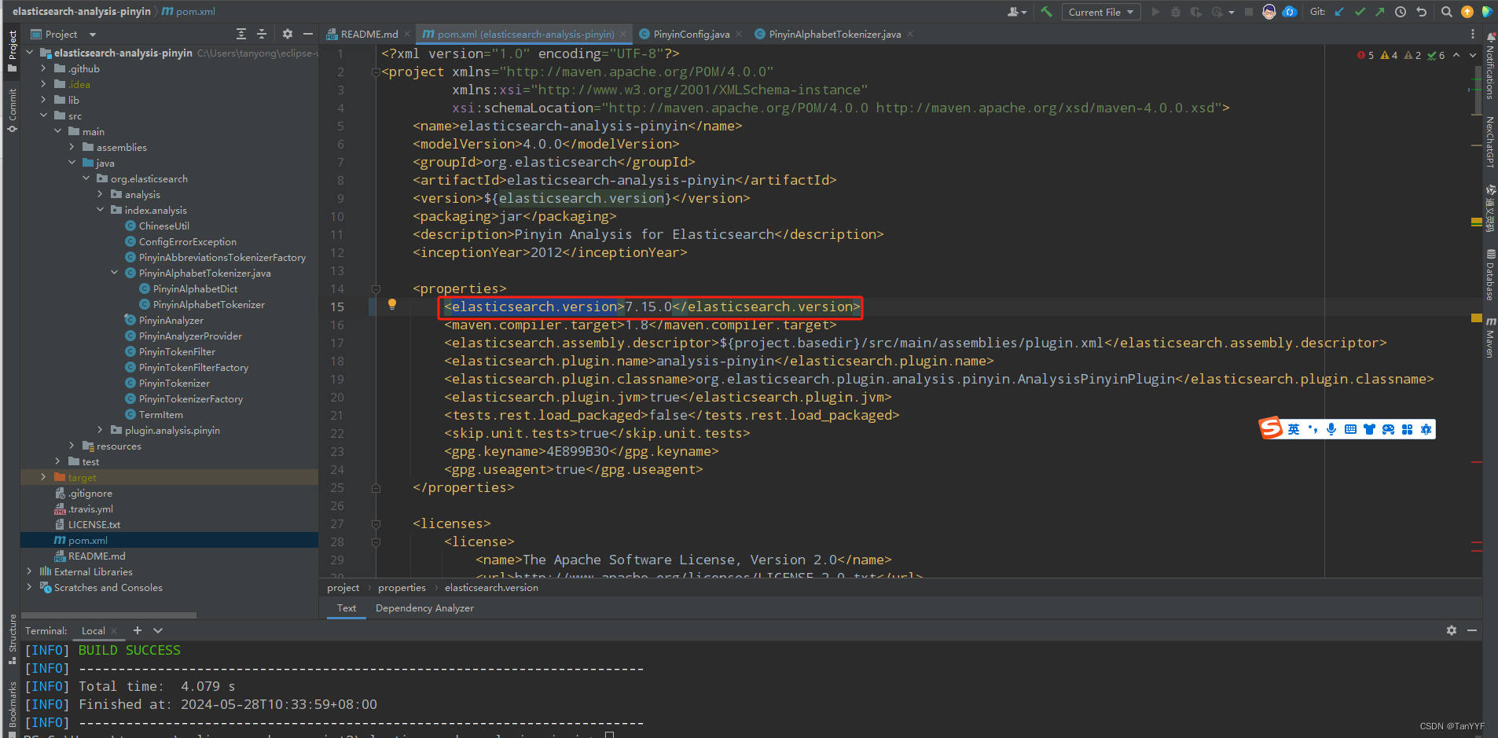Toggle the Structure tool window stripe button

coord(12,638)
